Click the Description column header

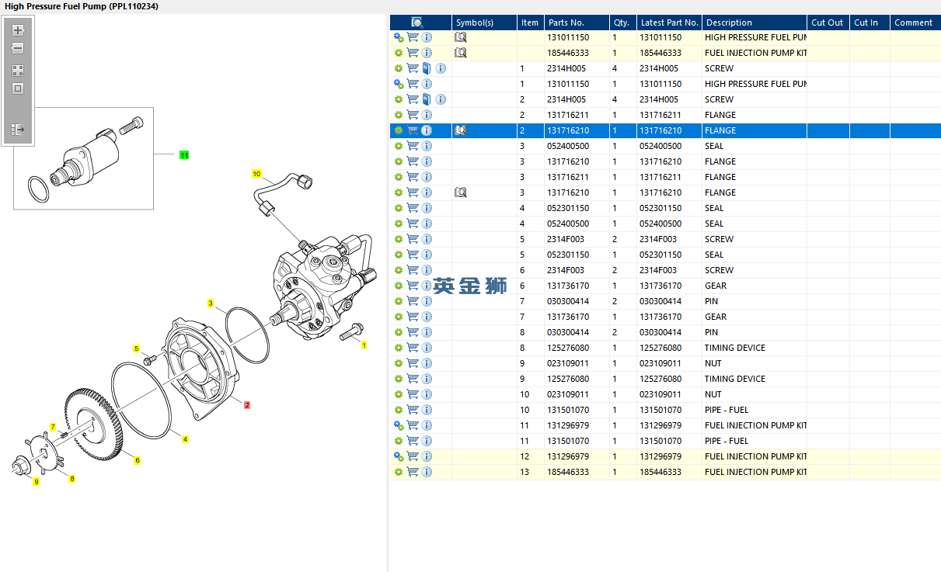(728, 23)
